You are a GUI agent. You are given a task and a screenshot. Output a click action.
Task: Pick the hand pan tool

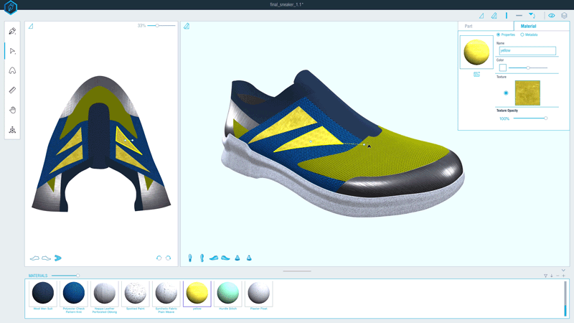(x=12, y=110)
